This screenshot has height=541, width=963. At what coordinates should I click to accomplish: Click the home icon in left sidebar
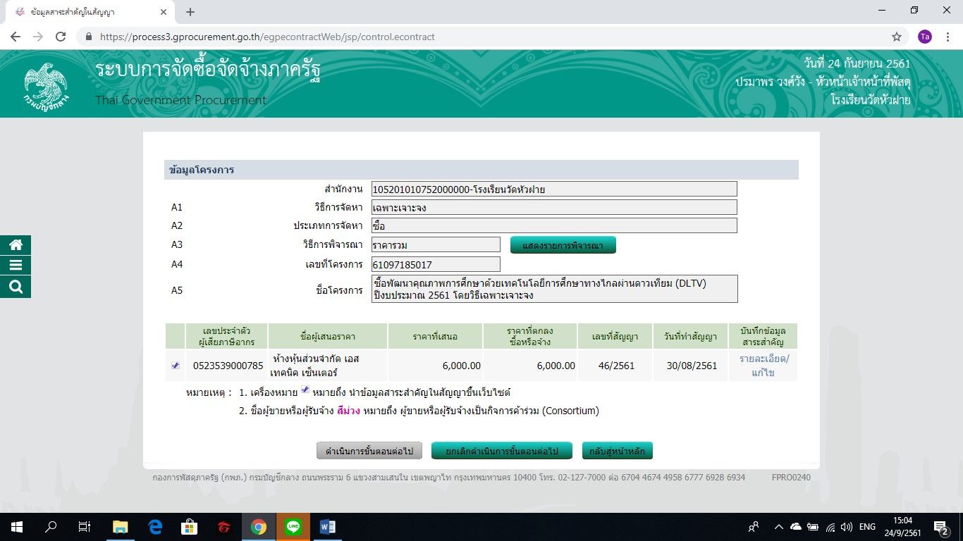click(16, 245)
